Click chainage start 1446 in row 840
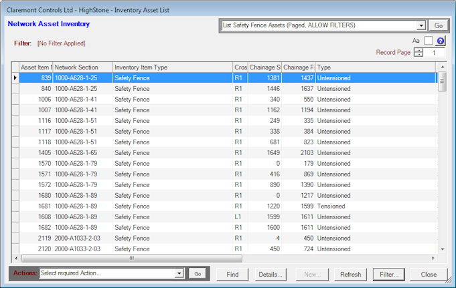456x288 pixels. tap(264, 89)
